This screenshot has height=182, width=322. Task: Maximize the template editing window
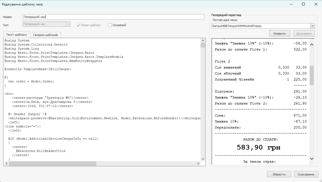[x=303, y=4]
